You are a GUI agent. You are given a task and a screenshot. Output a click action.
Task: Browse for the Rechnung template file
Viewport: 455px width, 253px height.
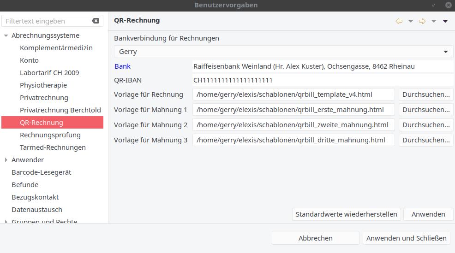pyautogui.click(x=425, y=94)
